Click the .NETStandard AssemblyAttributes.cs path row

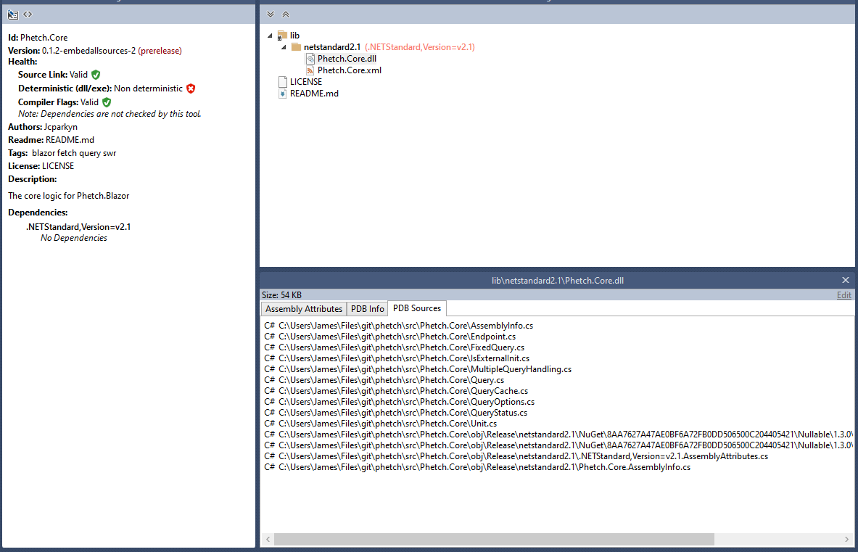pyautogui.click(x=516, y=456)
